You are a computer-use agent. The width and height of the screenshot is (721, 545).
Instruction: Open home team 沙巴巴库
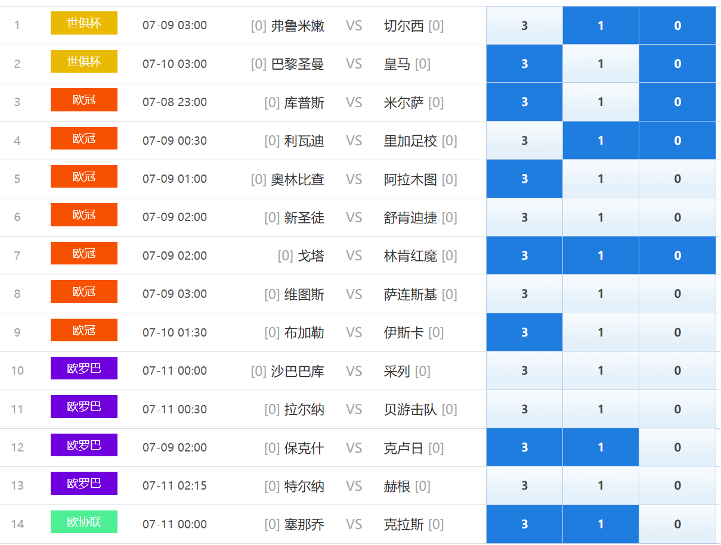click(298, 370)
